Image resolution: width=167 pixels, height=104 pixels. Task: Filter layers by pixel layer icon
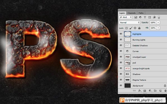click(x=136, y=17)
